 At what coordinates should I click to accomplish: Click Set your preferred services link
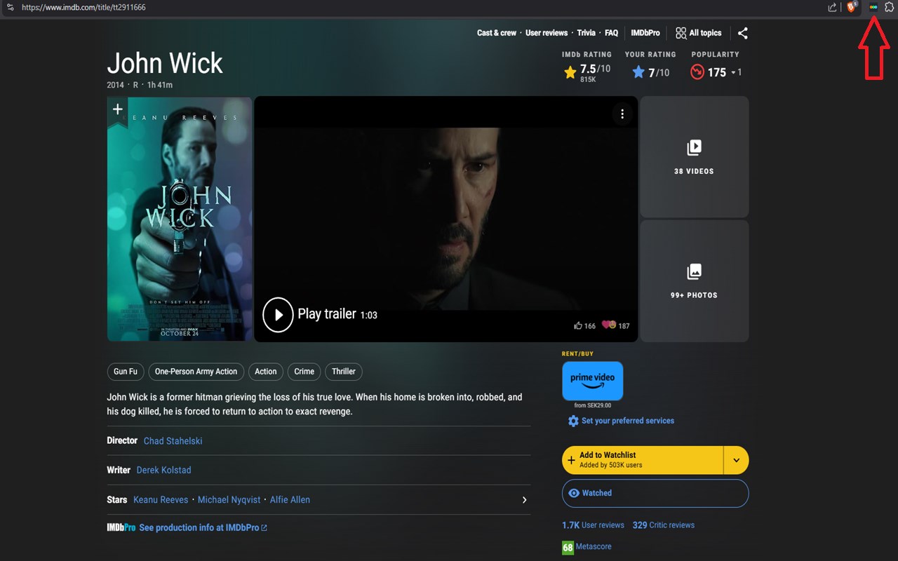628,421
